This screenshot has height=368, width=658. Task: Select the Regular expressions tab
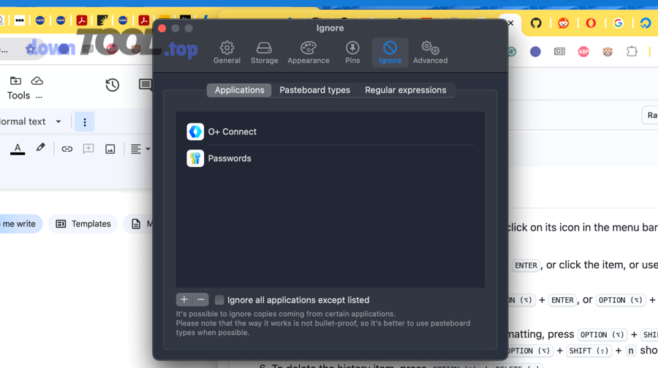tap(405, 90)
